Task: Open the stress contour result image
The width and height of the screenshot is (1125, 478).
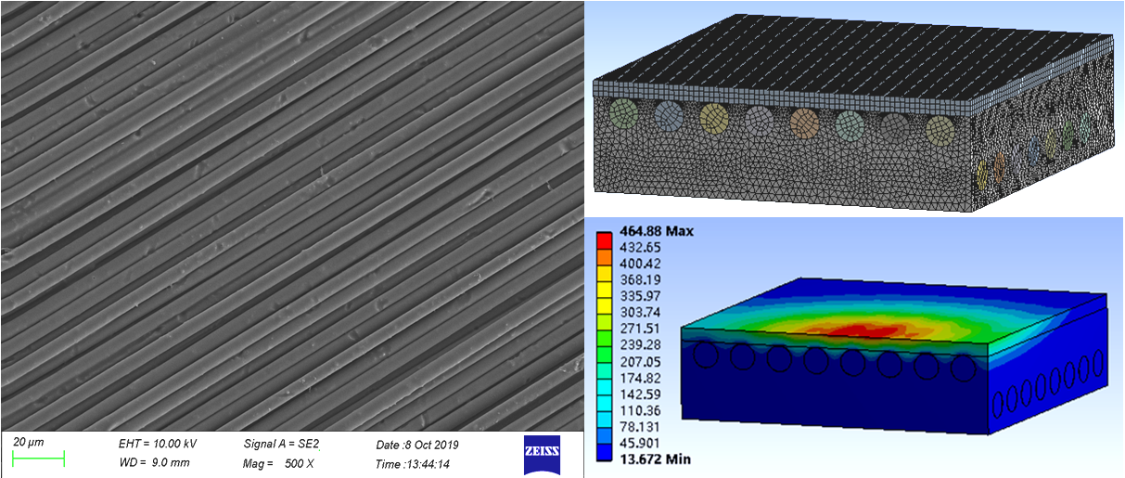Action: (x=852, y=347)
